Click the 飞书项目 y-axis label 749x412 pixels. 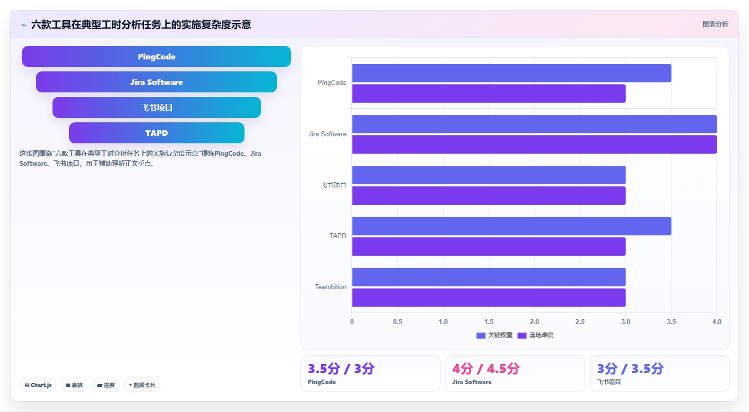(x=333, y=185)
